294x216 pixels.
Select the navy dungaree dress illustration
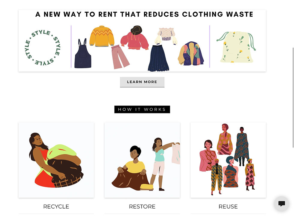[x=83, y=53]
